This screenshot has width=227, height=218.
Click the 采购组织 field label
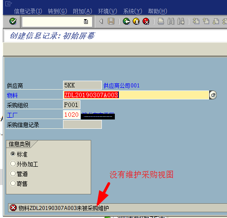click(x=17, y=105)
